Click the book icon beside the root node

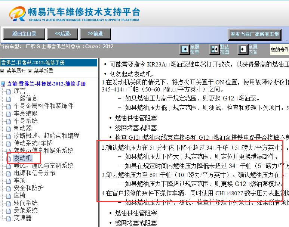(x=3, y=84)
